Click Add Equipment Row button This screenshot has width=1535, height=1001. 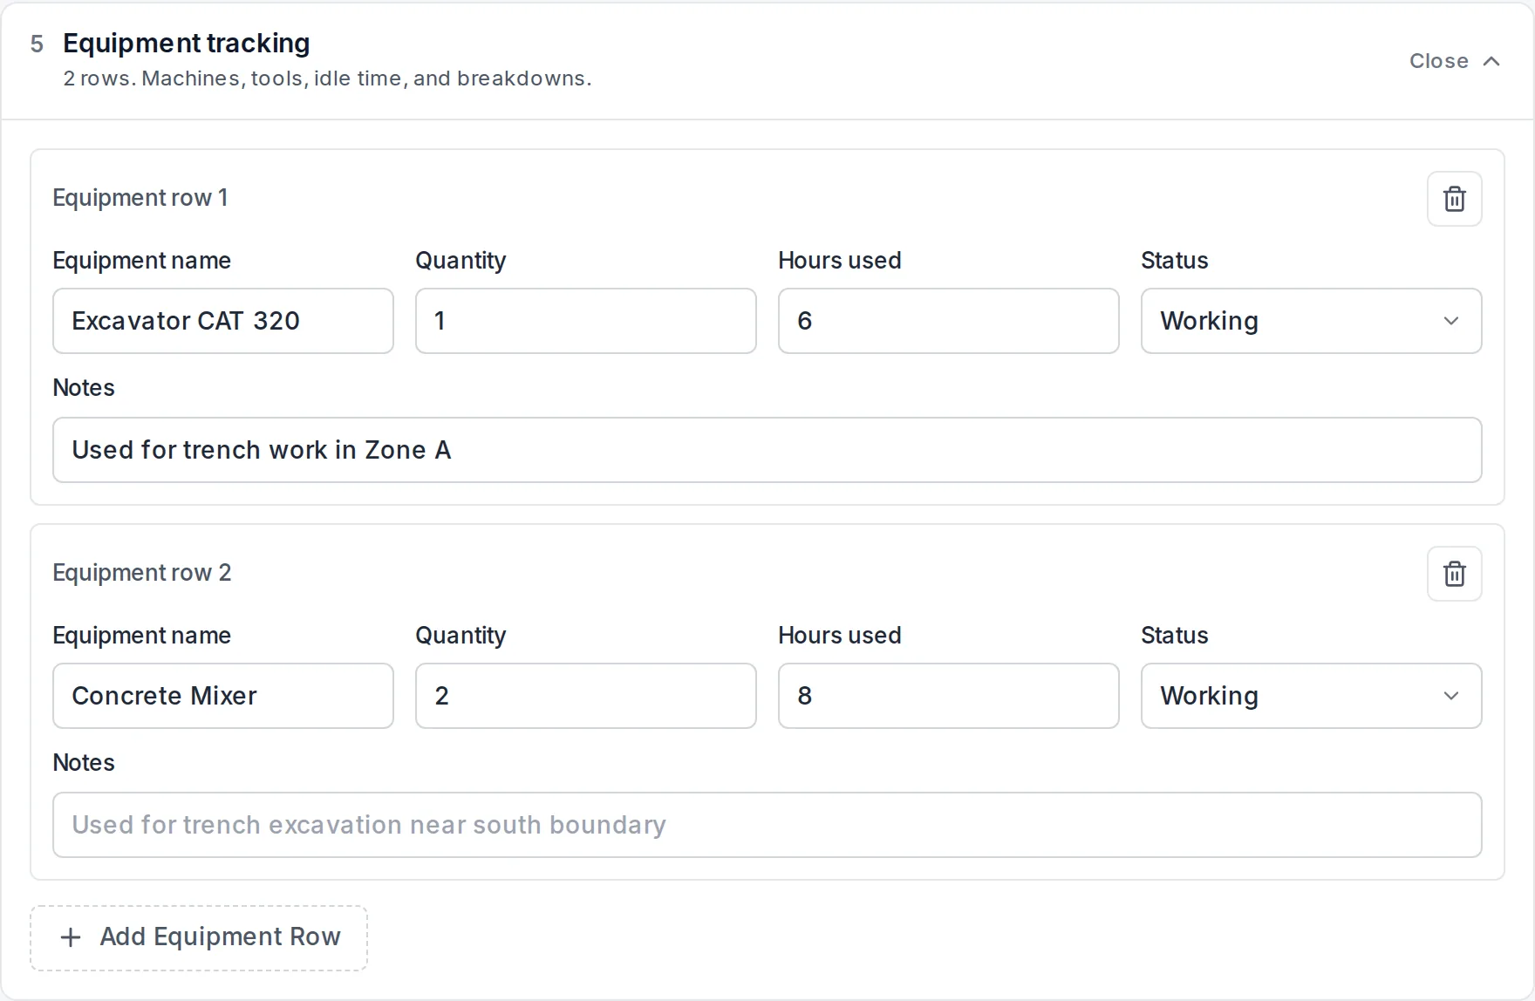199,937
